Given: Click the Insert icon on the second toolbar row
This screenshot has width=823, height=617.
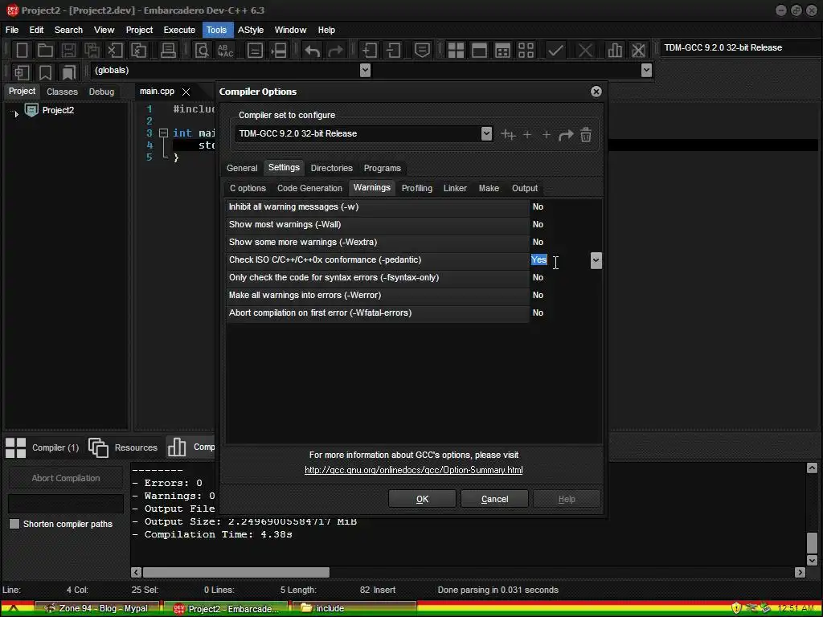Looking at the screenshot, I should (22, 72).
